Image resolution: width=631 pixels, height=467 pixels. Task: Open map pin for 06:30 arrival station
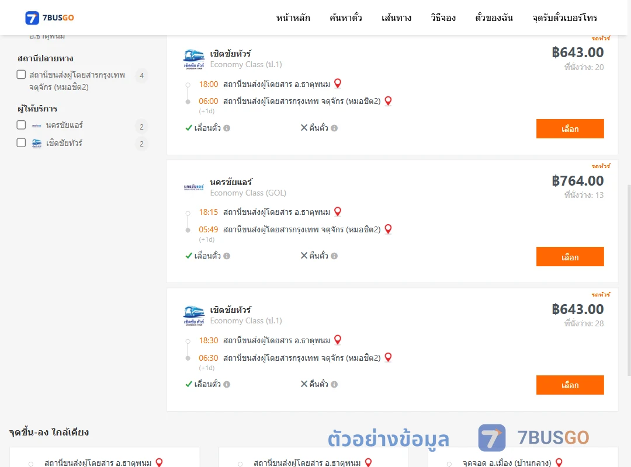coord(388,357)
